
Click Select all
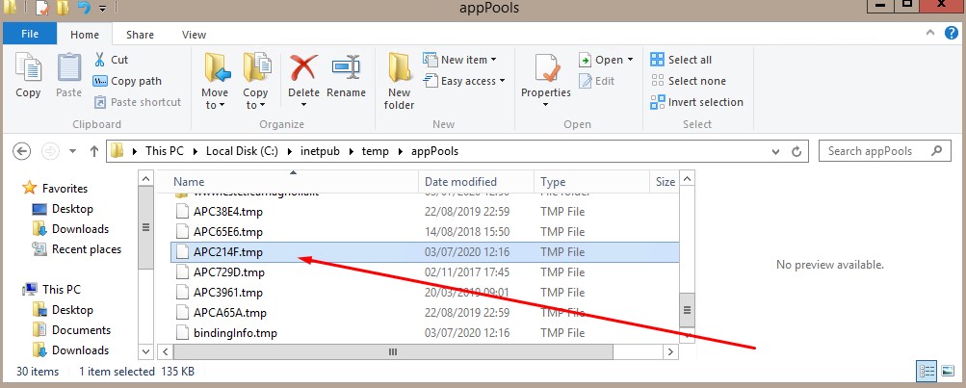[681, 60]
